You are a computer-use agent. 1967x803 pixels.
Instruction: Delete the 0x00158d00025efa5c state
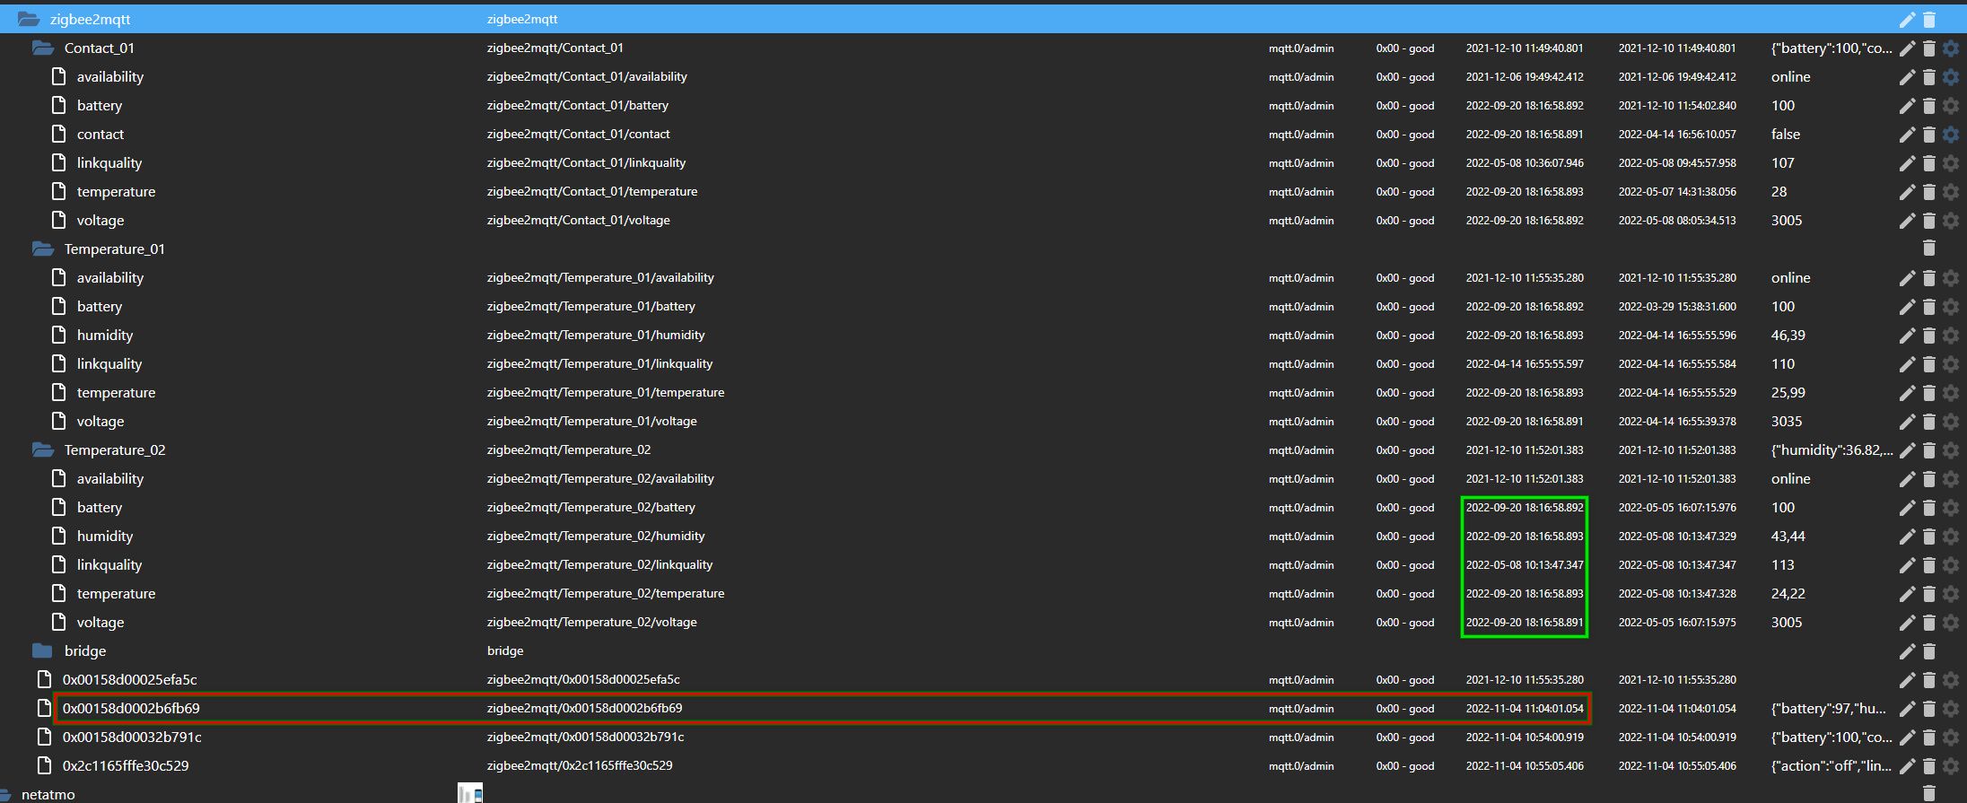[1929, 680]
